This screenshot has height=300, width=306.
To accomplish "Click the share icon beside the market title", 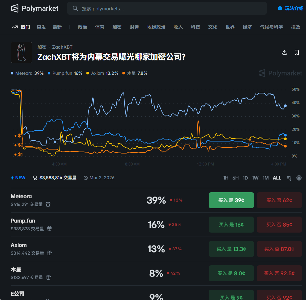I will [285, 52].
